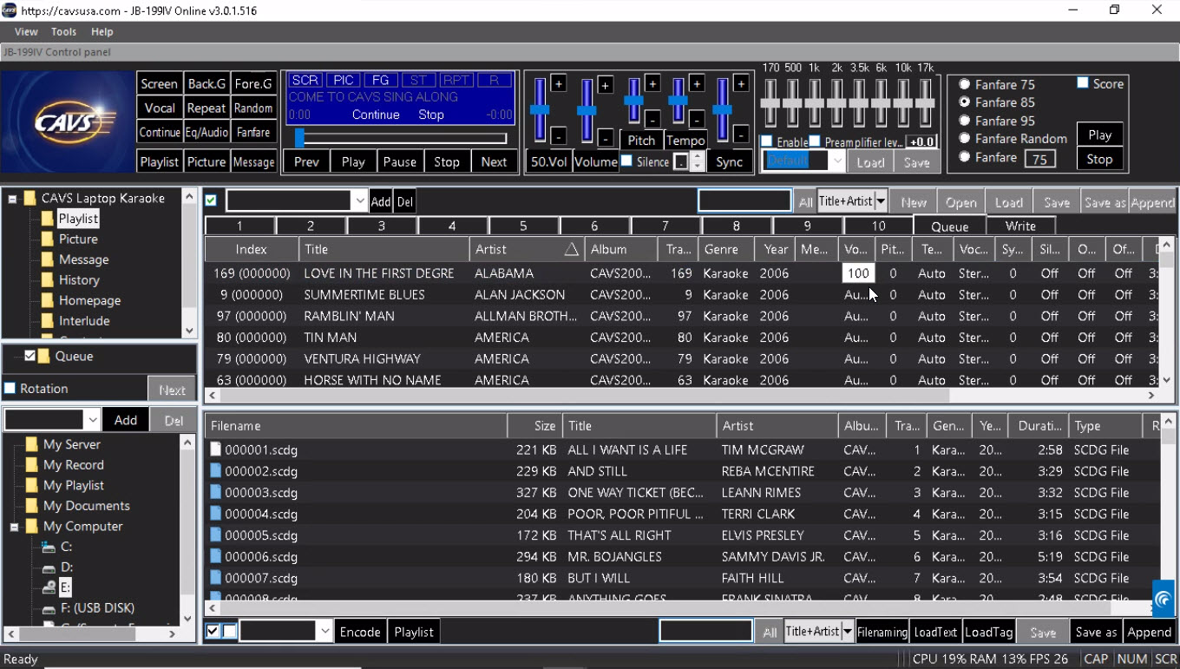Open the View menu
Screen dimensions: 1180x669
26,31
